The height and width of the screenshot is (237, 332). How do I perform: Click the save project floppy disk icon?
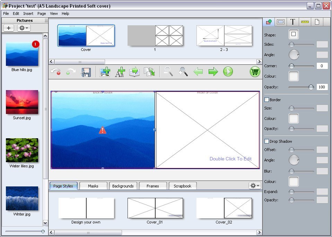(x=86, y=72)
